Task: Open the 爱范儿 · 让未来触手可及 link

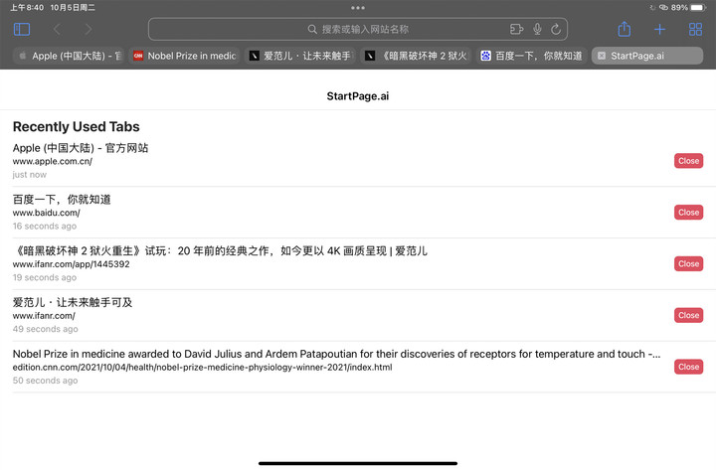Action: coord(73,302)
